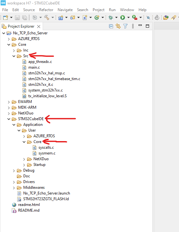
Task: Click the Save All toolbar icon
Action: (25, 17)
